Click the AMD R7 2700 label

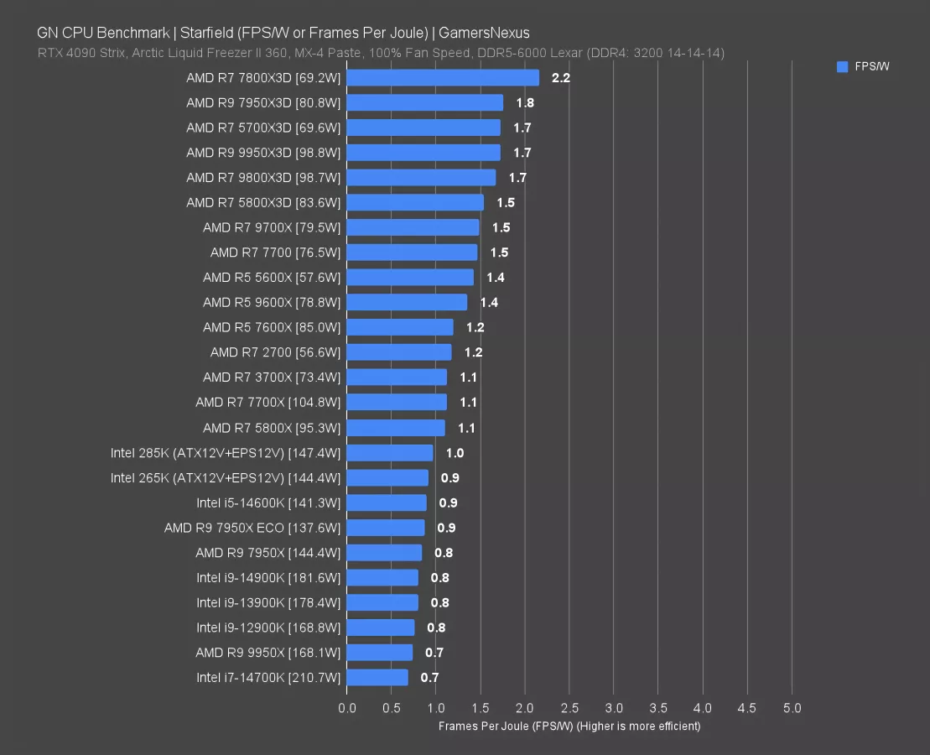tap(275, 352)
